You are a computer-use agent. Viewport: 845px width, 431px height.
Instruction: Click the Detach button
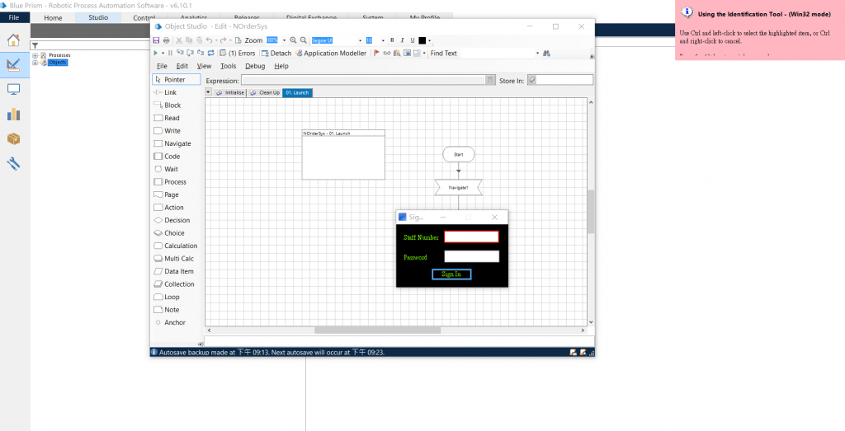click(276, 53)
